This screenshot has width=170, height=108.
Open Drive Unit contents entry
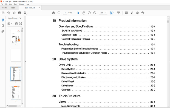point(64,65)
